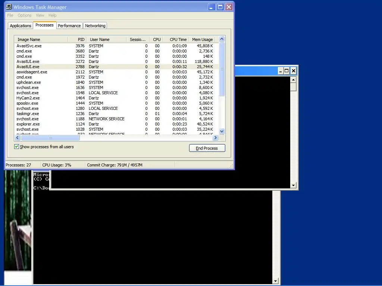382x286 pixels.
Task: Click the Task Manager title bar icon
Action: (9, 7)
